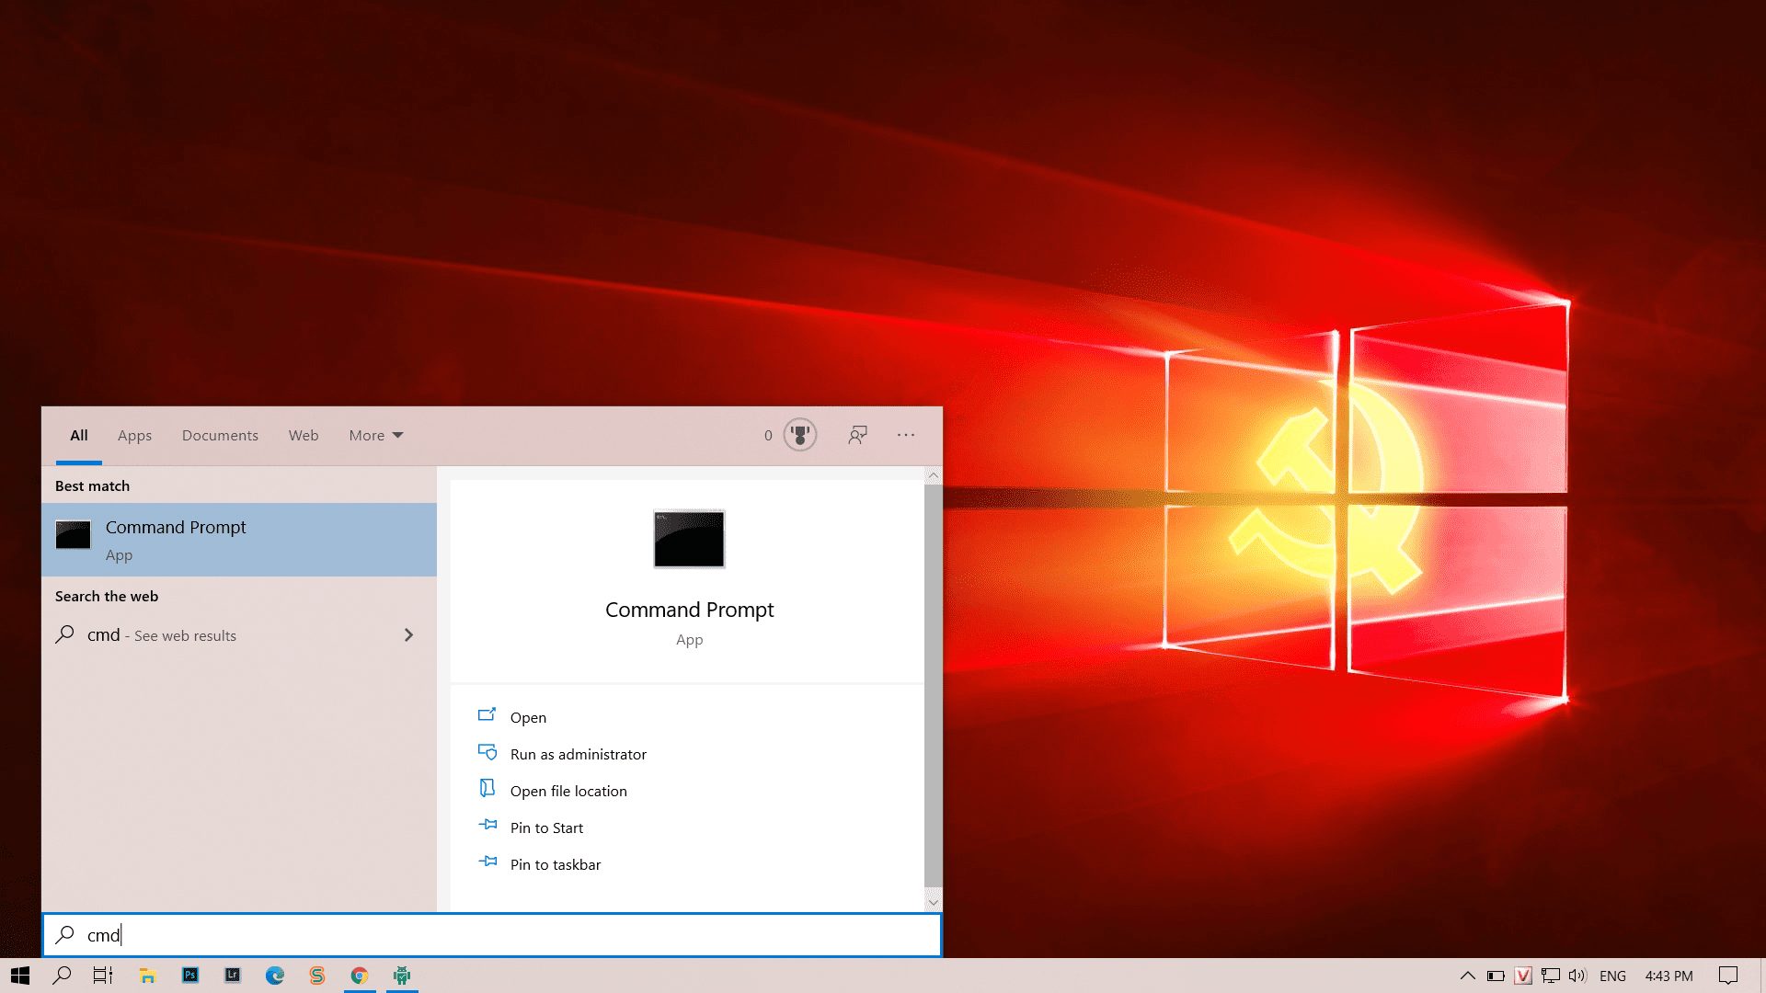Open the search feedback person icon
1766x993 pixels.
(857, 435)
